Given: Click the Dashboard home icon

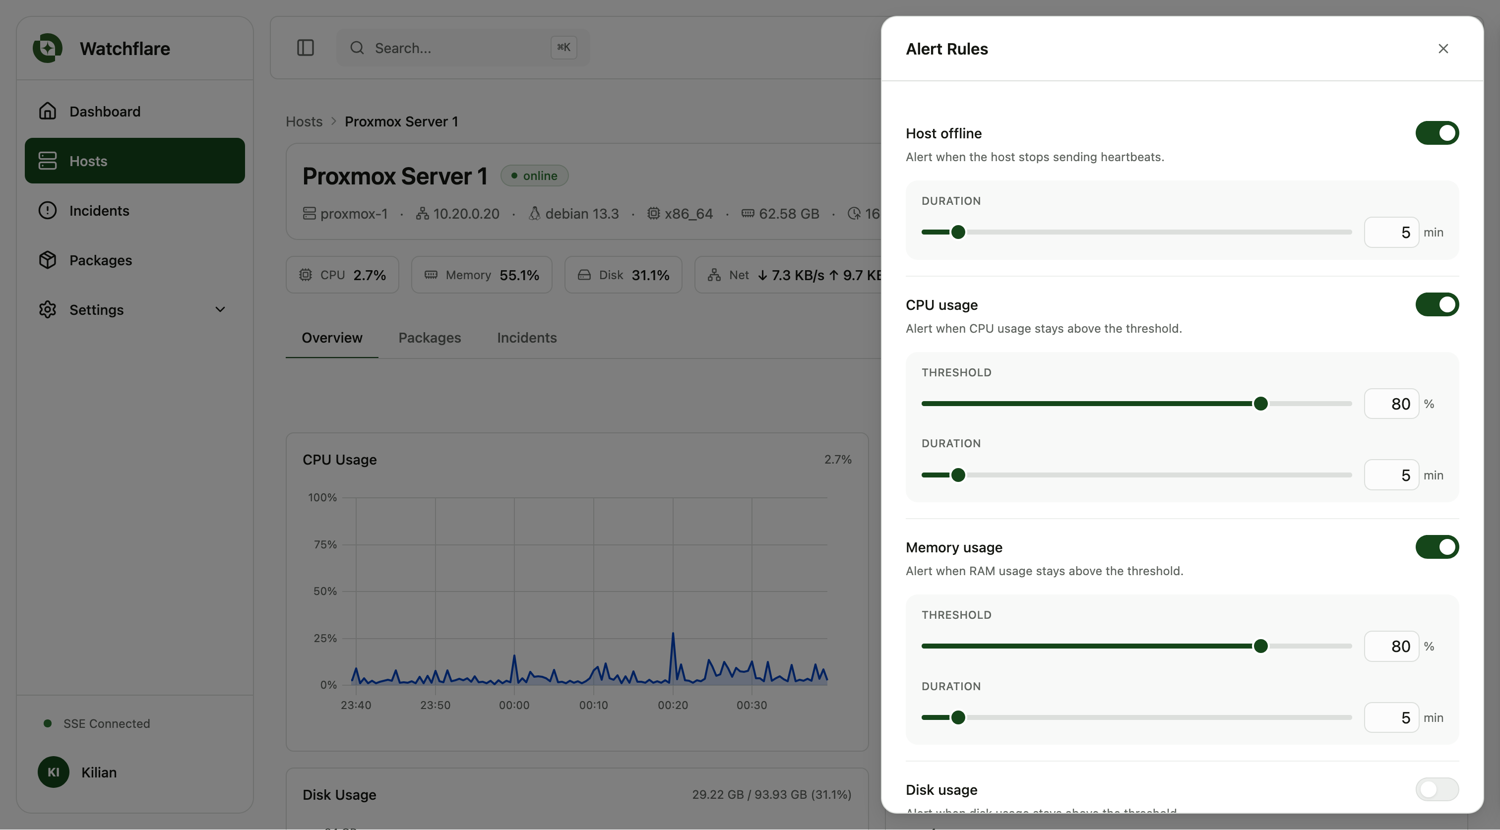Looking at the screenshot, I should 48,111.
